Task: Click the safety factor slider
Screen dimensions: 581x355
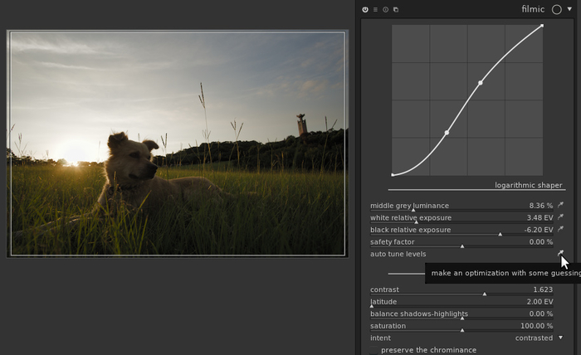Action: click(x=461, y=242)
